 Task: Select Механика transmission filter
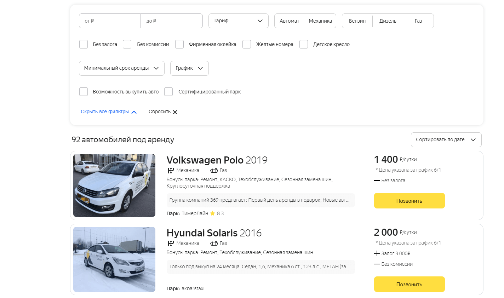tap(320, 21)
